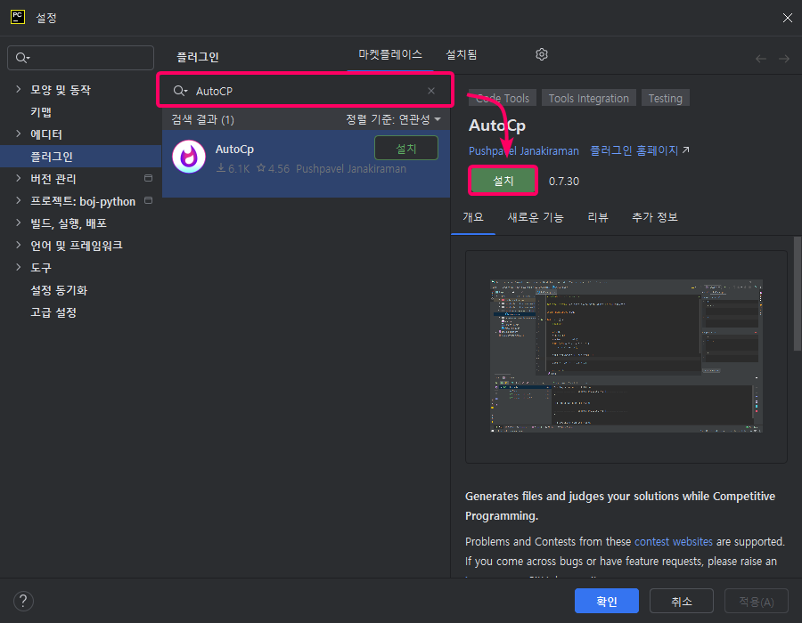Click the AutoCp flame plugin icon
The image size is (802, 623).
pyautogui.click(x=189, y=157)
